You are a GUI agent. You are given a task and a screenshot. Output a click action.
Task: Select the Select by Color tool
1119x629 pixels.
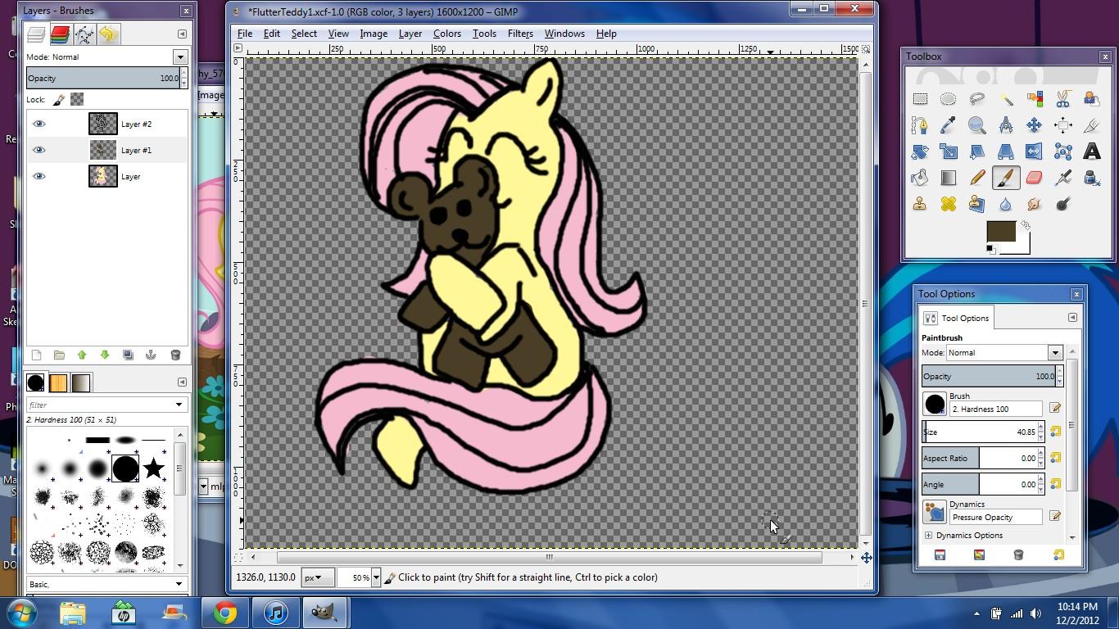click(1034, 99)
